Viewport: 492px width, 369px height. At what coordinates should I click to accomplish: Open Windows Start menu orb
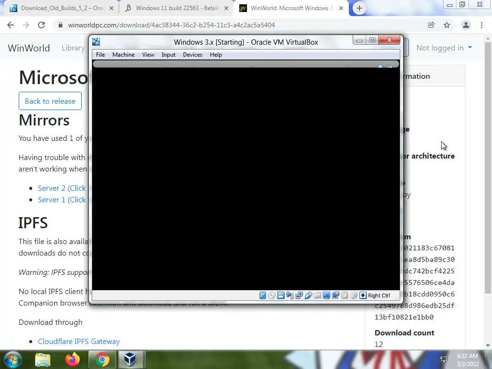click(12, 359)
